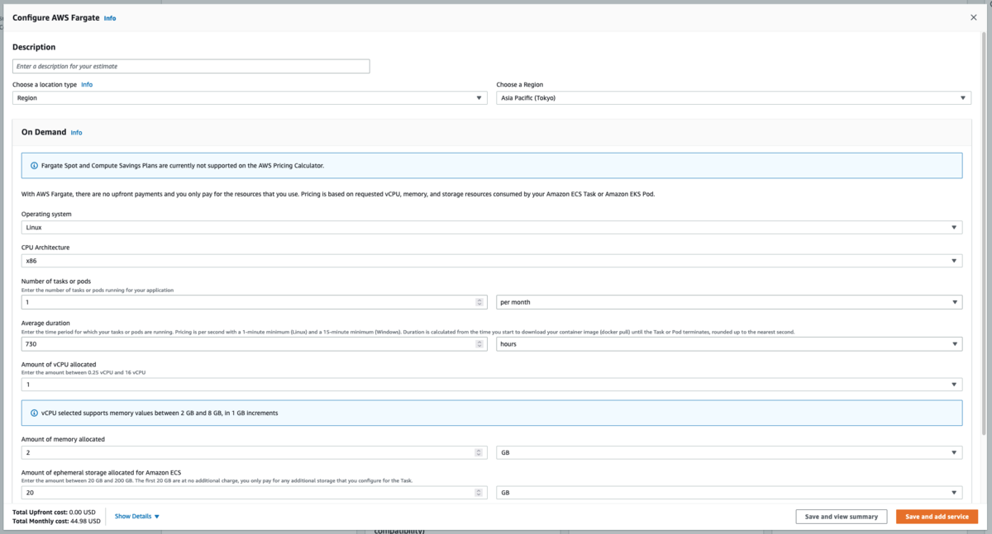Open the CPU Architecture dropdown showing x86
Image resolution: width=992 pixels, height=534 pixels.
(492, 261)
